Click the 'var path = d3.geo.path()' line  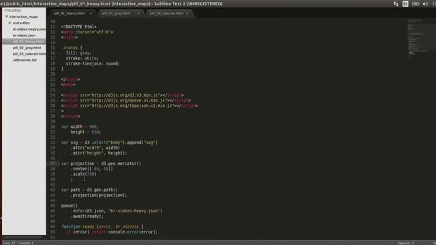tap(89, 190)
